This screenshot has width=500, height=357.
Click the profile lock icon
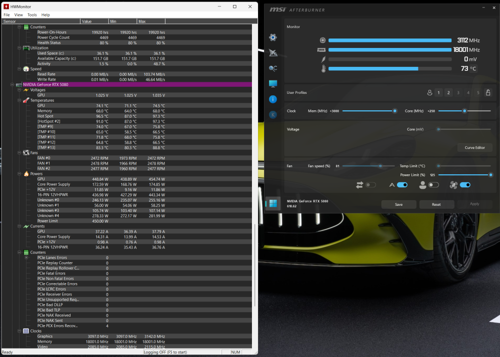click(x=488, y=93)
